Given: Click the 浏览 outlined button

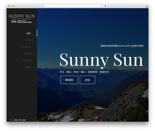Looking at the screenshot, I should (87, 80).
